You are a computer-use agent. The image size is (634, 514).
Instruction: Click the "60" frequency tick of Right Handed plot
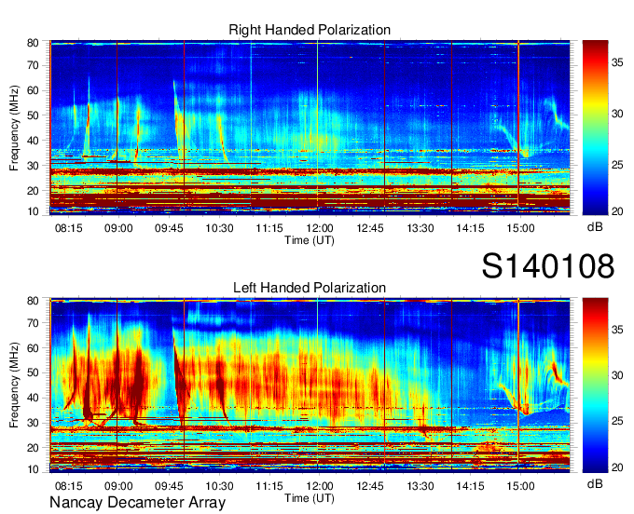tap(33, 90)
